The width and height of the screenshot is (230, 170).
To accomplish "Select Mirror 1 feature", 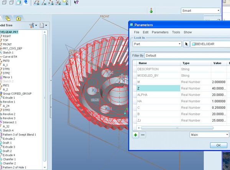I will click(x=7, y=77).
